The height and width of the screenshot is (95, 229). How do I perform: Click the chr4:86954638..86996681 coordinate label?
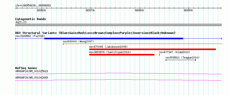point(33,6)
